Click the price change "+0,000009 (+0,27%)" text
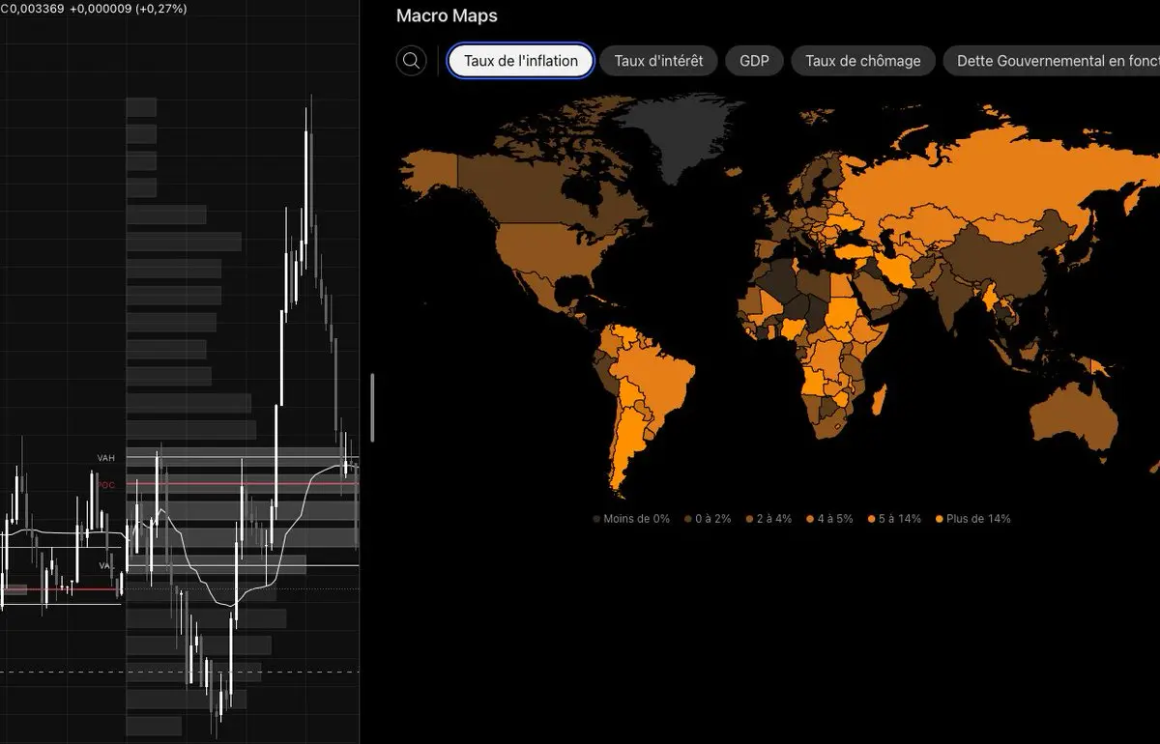The image size is (1160, 744). click(129, 8)
